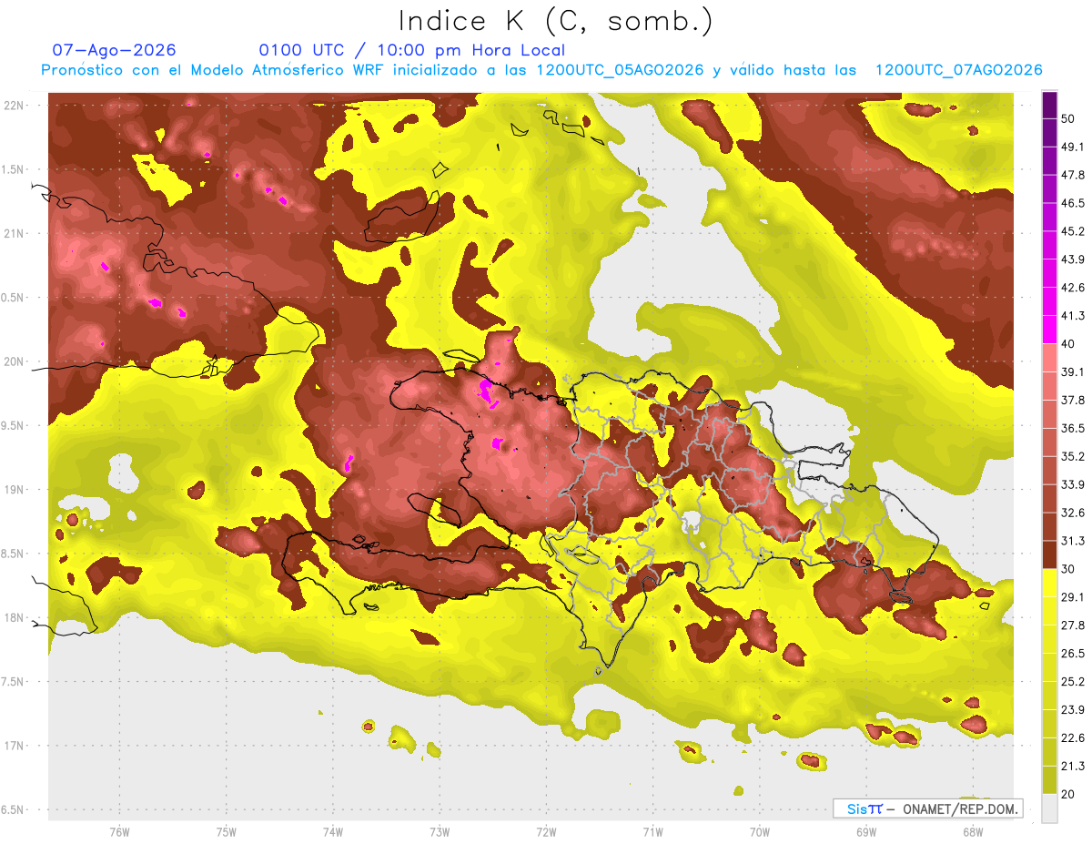Click the longitude axis label "69W"
Image resolution: width=1092 pixels, height=844 pixels.
865,832
